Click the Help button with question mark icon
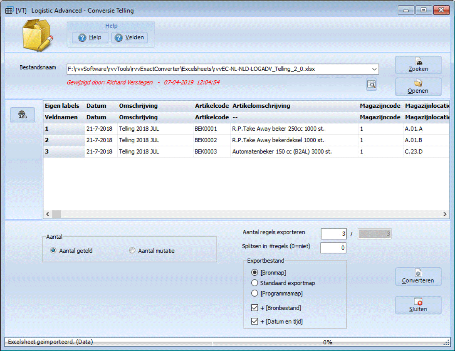The width and height of the screenshot is (455, 351). coord(90,37)
